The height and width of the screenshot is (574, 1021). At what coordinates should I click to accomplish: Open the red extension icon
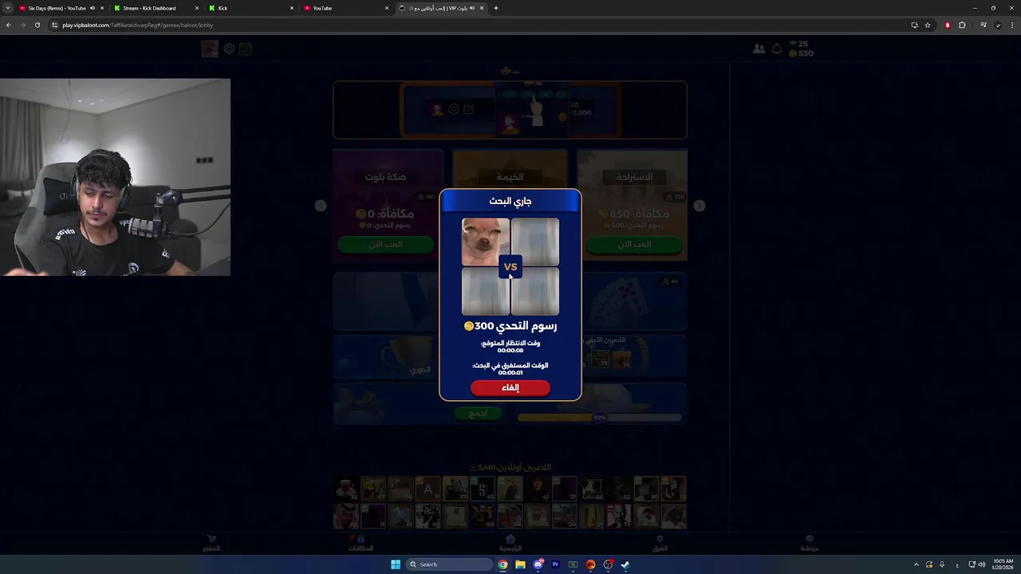pyautogui.click(x=948, y=25)
